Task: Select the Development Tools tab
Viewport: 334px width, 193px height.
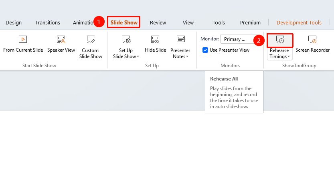Action: coord(299,22)
